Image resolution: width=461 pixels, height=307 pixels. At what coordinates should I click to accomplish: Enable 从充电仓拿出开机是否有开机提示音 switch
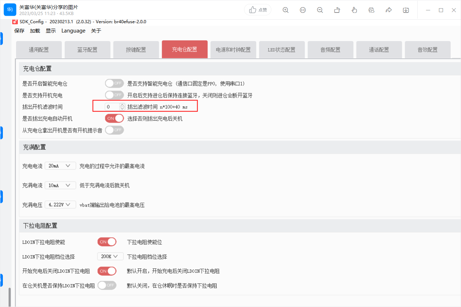coord(115,130)
